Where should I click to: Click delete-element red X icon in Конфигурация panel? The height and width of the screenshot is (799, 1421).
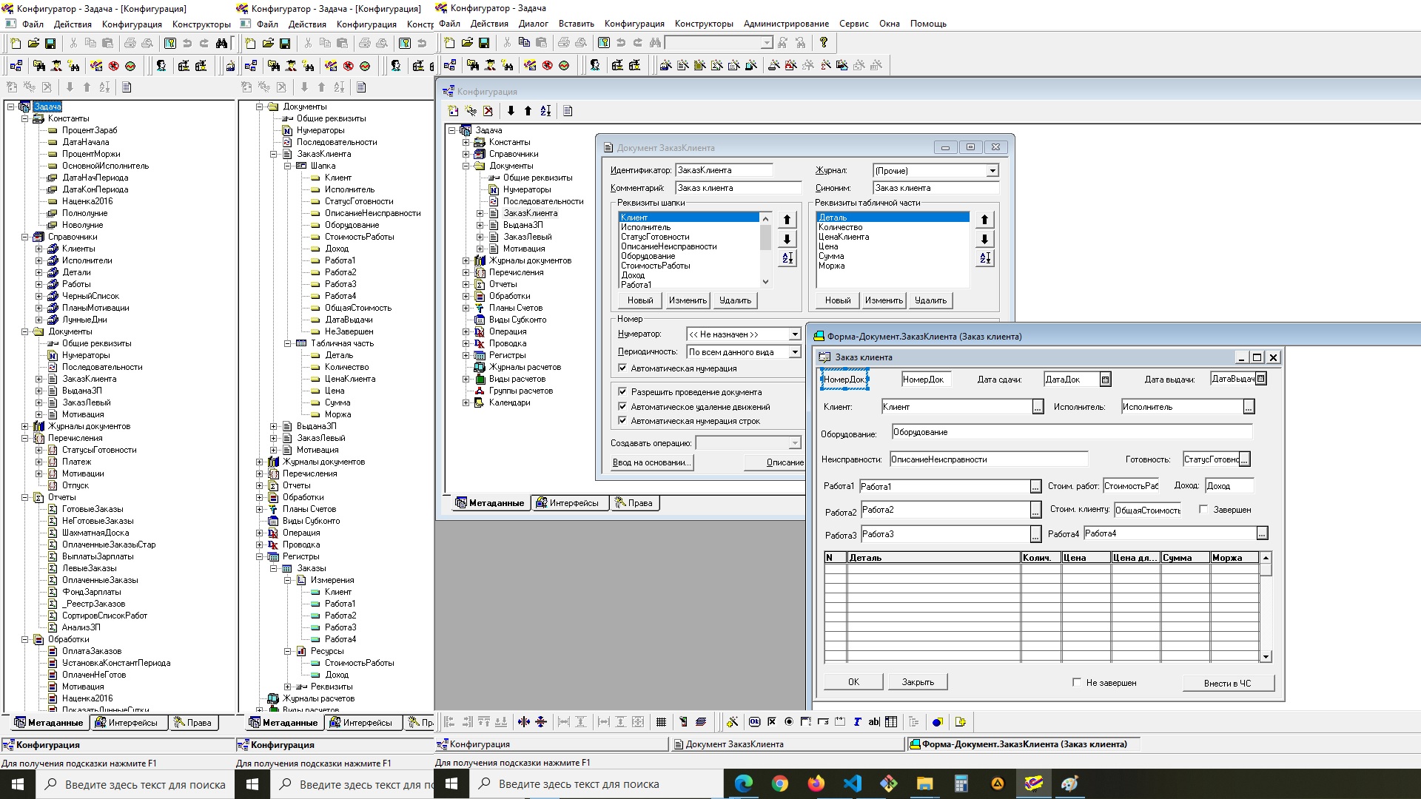coord(488,111)
